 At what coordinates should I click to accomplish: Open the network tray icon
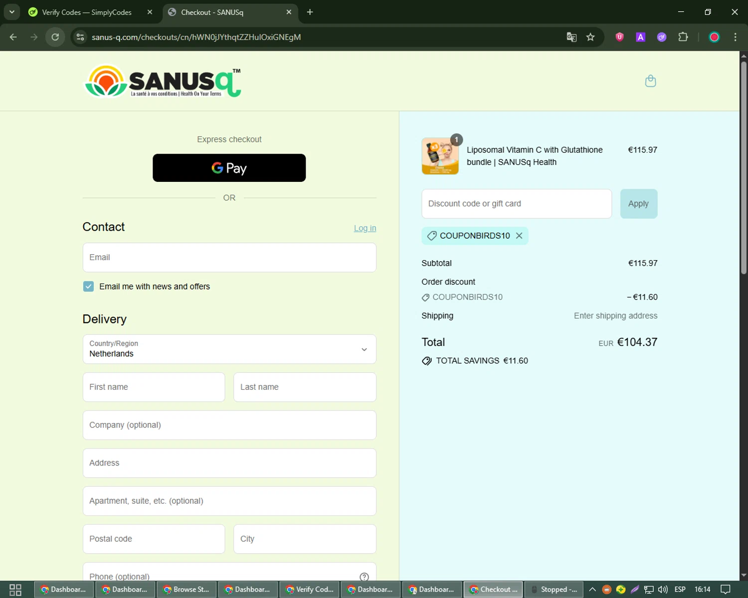click(649, 590)
